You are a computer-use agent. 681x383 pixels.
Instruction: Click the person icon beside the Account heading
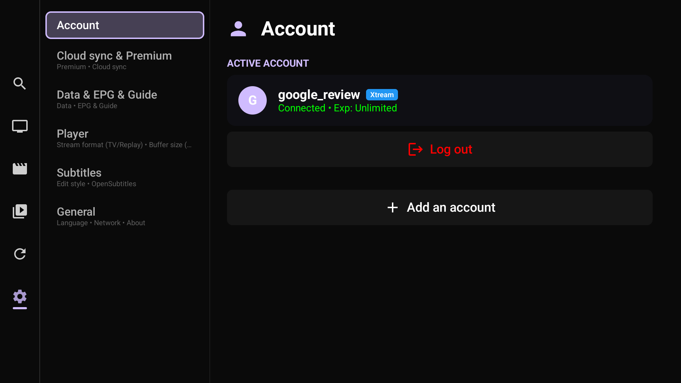click(238, 29)
